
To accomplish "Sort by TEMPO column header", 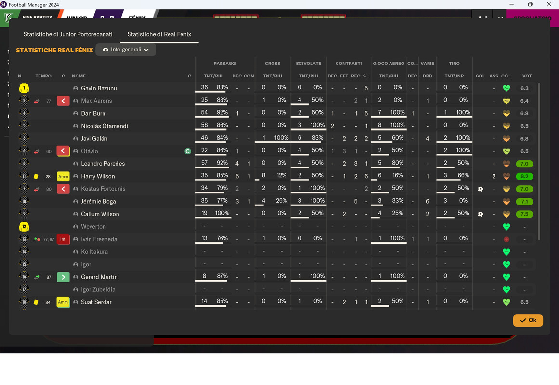I will pos(43,76).
